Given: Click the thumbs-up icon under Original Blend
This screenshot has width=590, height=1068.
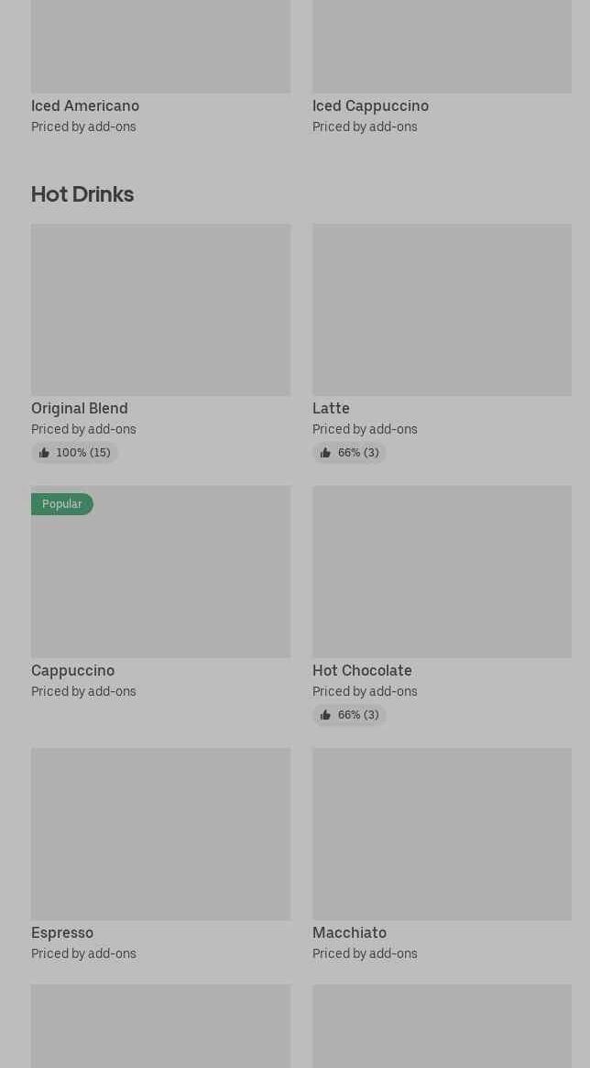Looking at the screenshot, I should [44, 453].
